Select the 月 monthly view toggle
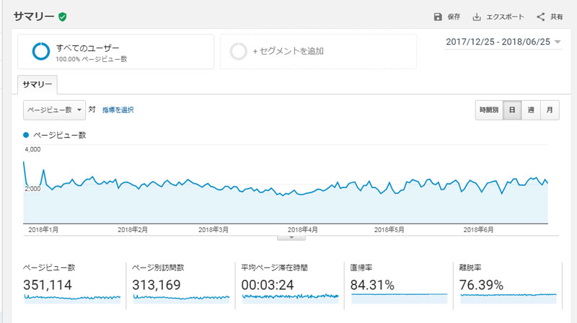Viewport: 577px width, 323px height. (x=550, y=110)
